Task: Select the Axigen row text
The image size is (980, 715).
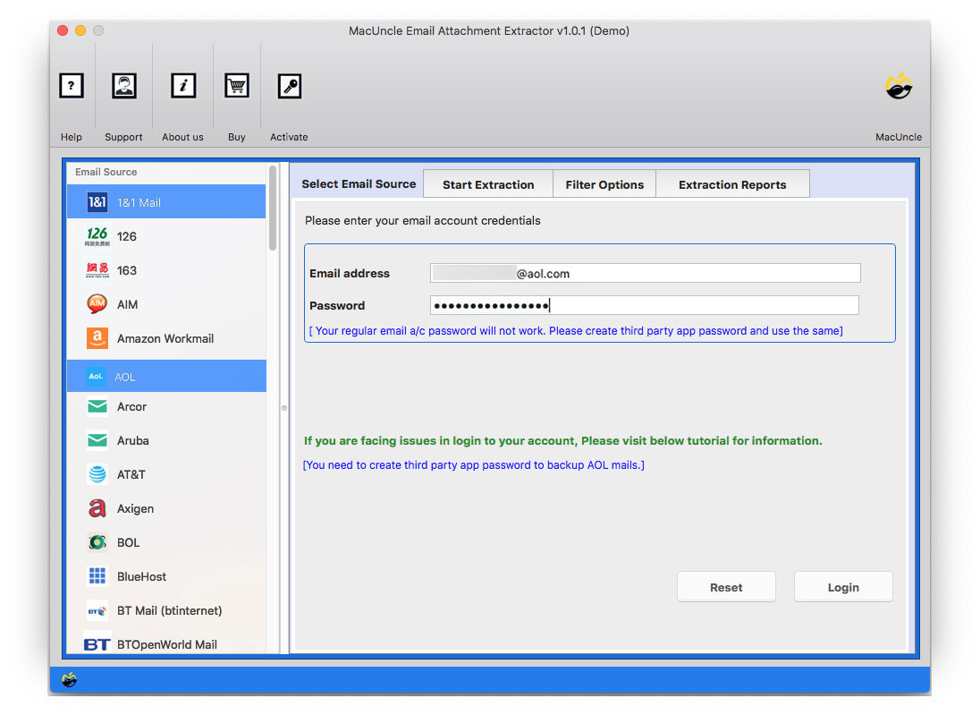Action: (x=136, y=508)
